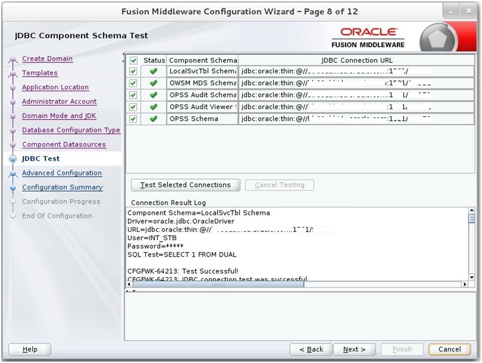Click the User=INT_STB log line
This screenshot has width=482, height=363.
[152, 238]
